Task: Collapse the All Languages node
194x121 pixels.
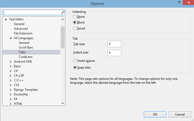Action: (x=11, y=38)
